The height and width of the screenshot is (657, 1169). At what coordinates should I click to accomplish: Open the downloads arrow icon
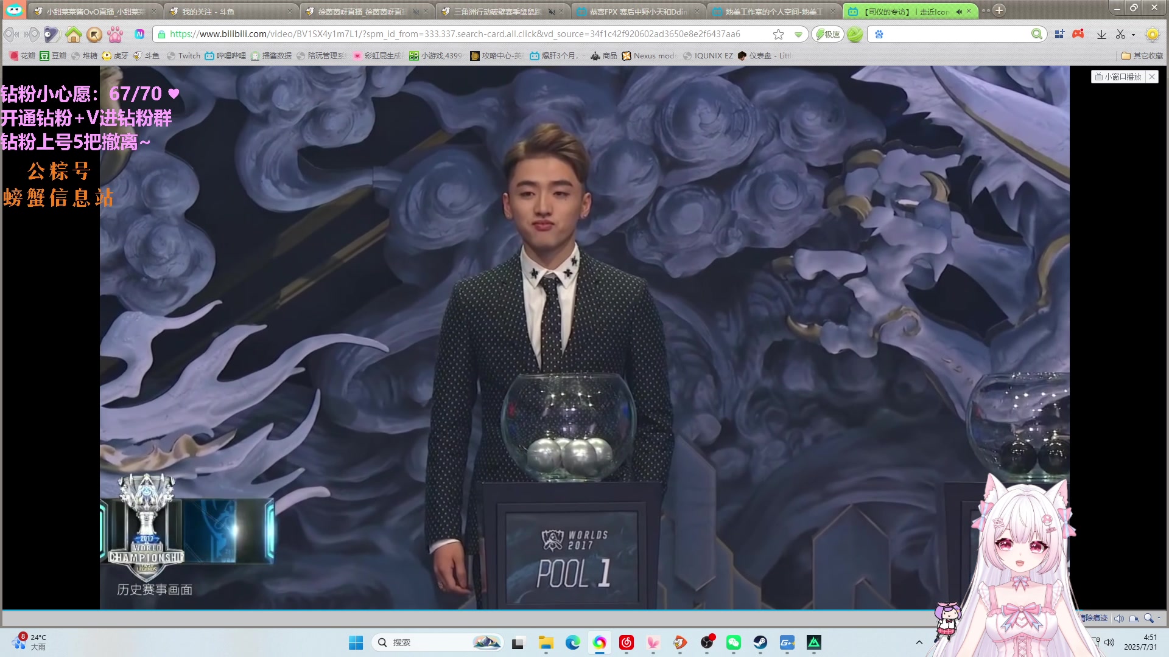coord(1101,35)
